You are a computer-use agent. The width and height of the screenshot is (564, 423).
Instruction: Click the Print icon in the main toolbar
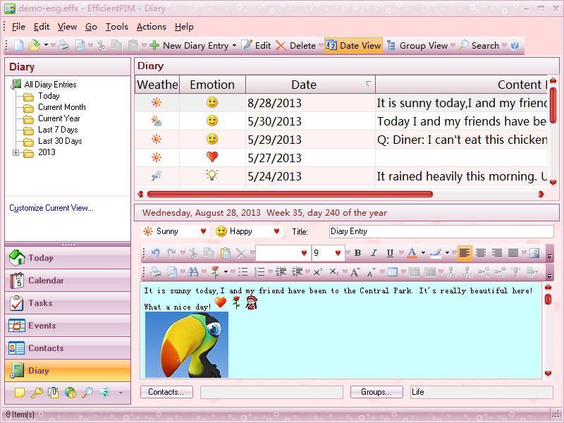click(x=63, y=46)
